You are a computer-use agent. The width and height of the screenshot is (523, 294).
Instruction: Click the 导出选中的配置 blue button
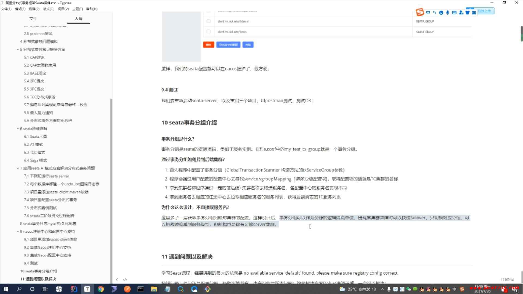(x=228, y=45)
